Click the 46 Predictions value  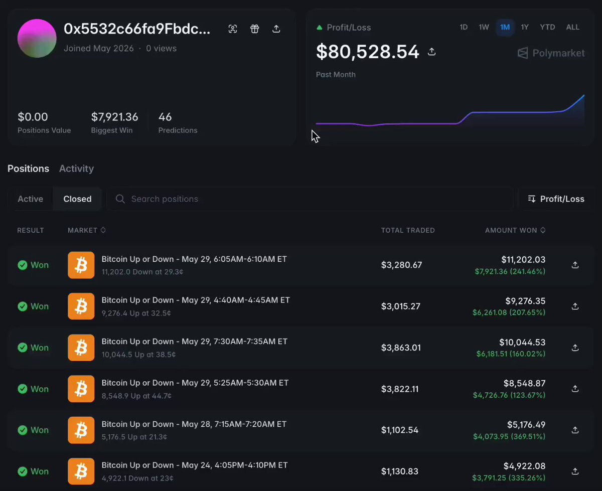point(165,117)
